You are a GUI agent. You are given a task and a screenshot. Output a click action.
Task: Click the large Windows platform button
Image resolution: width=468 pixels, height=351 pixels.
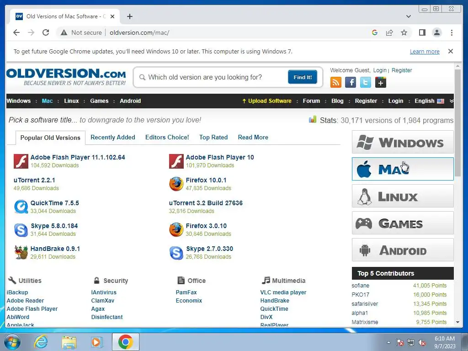tap(403, 142)
